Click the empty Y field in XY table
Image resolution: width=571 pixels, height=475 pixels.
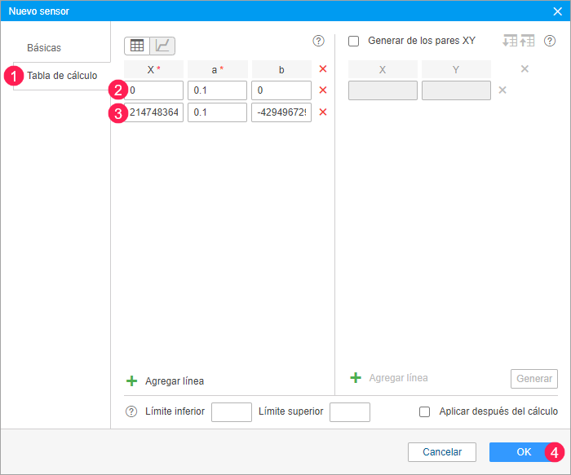pyautogui.click(x=456, y=90)
